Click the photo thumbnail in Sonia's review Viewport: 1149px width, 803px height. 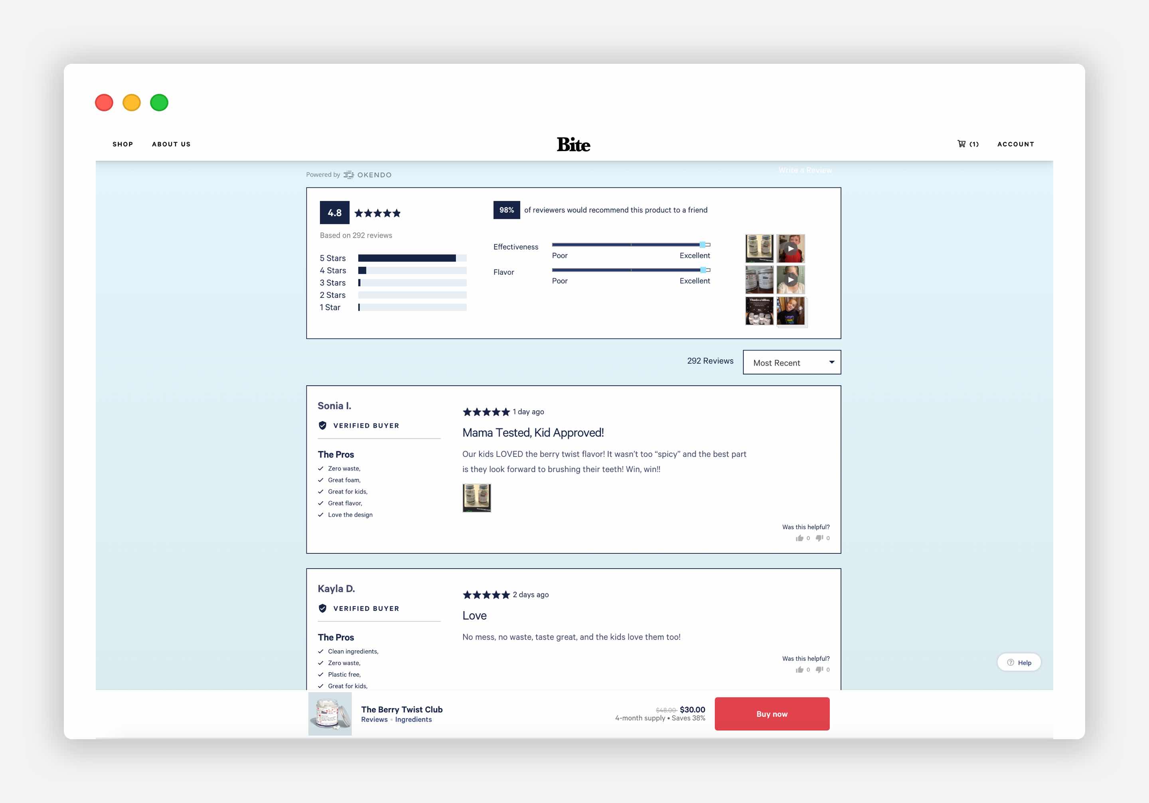pos(478,499)
